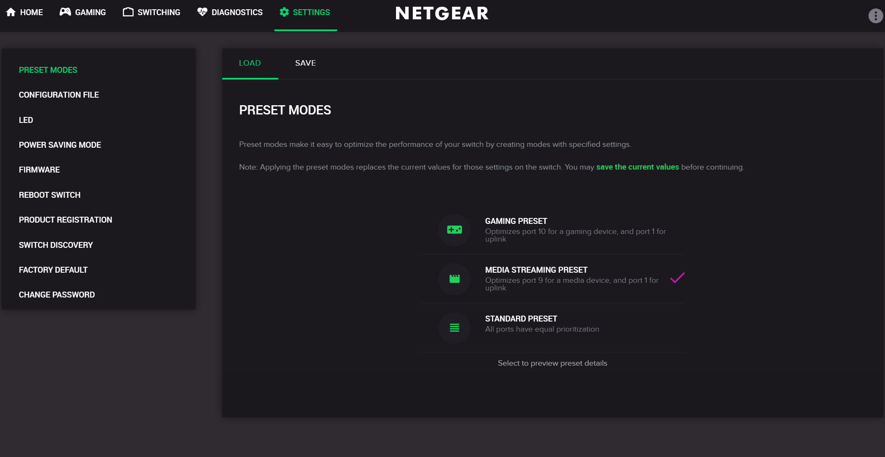Click the Settings gear icon
This screenshot has height=457, width=885.
(284, 12)
